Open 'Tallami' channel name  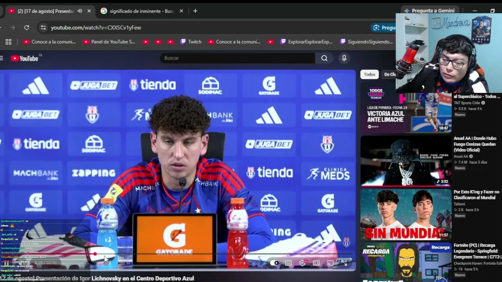pyautogui.click(x=459, y=204)
